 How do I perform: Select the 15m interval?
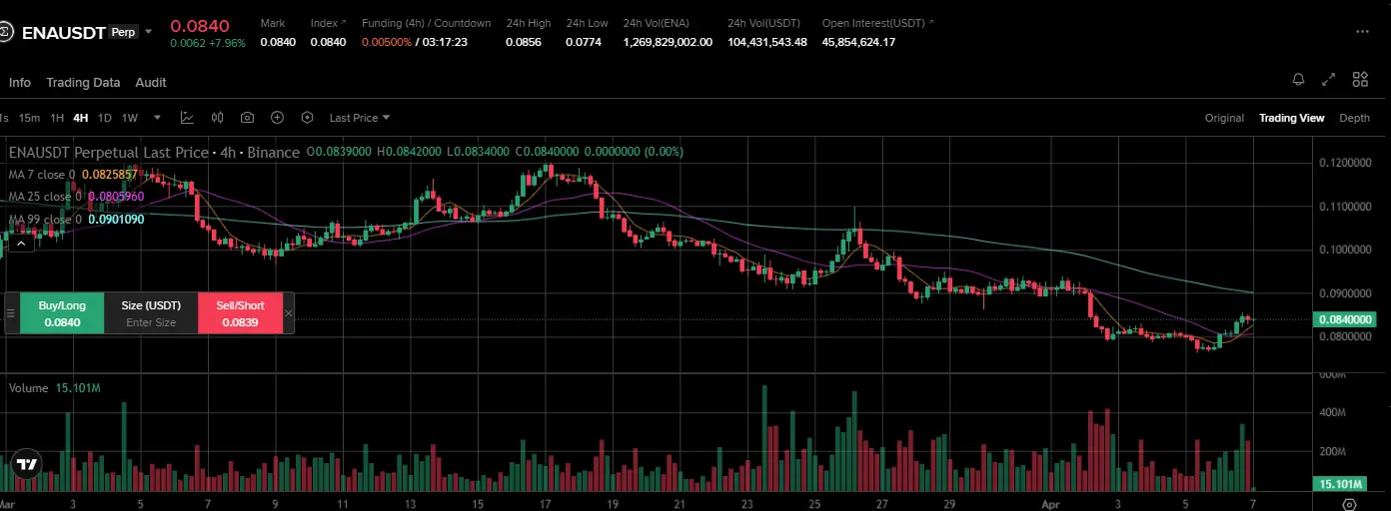(29, 118)
